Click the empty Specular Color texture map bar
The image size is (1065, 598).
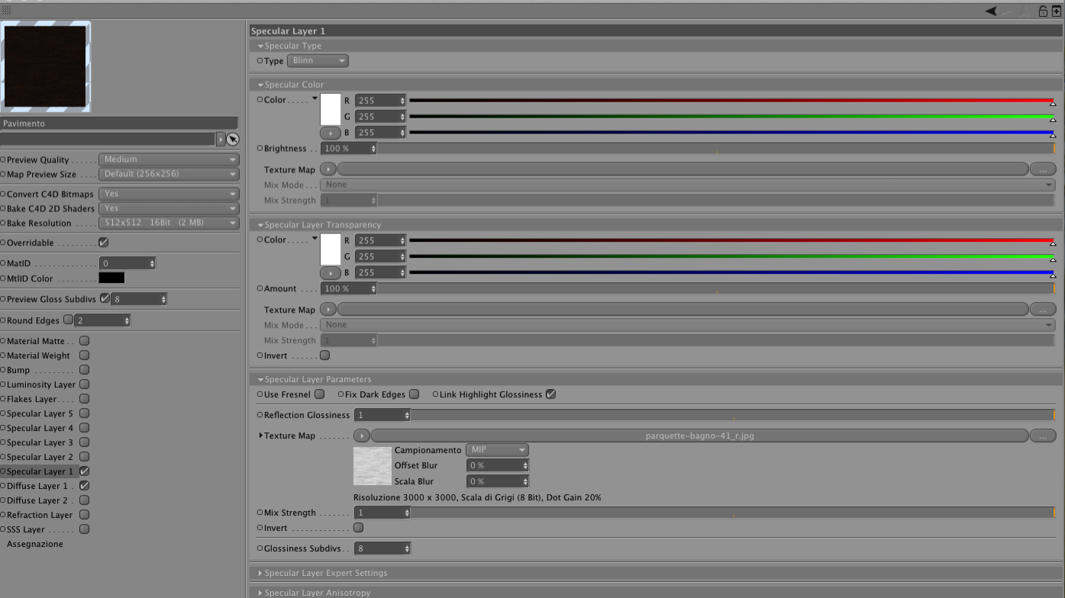pos(683,169)
